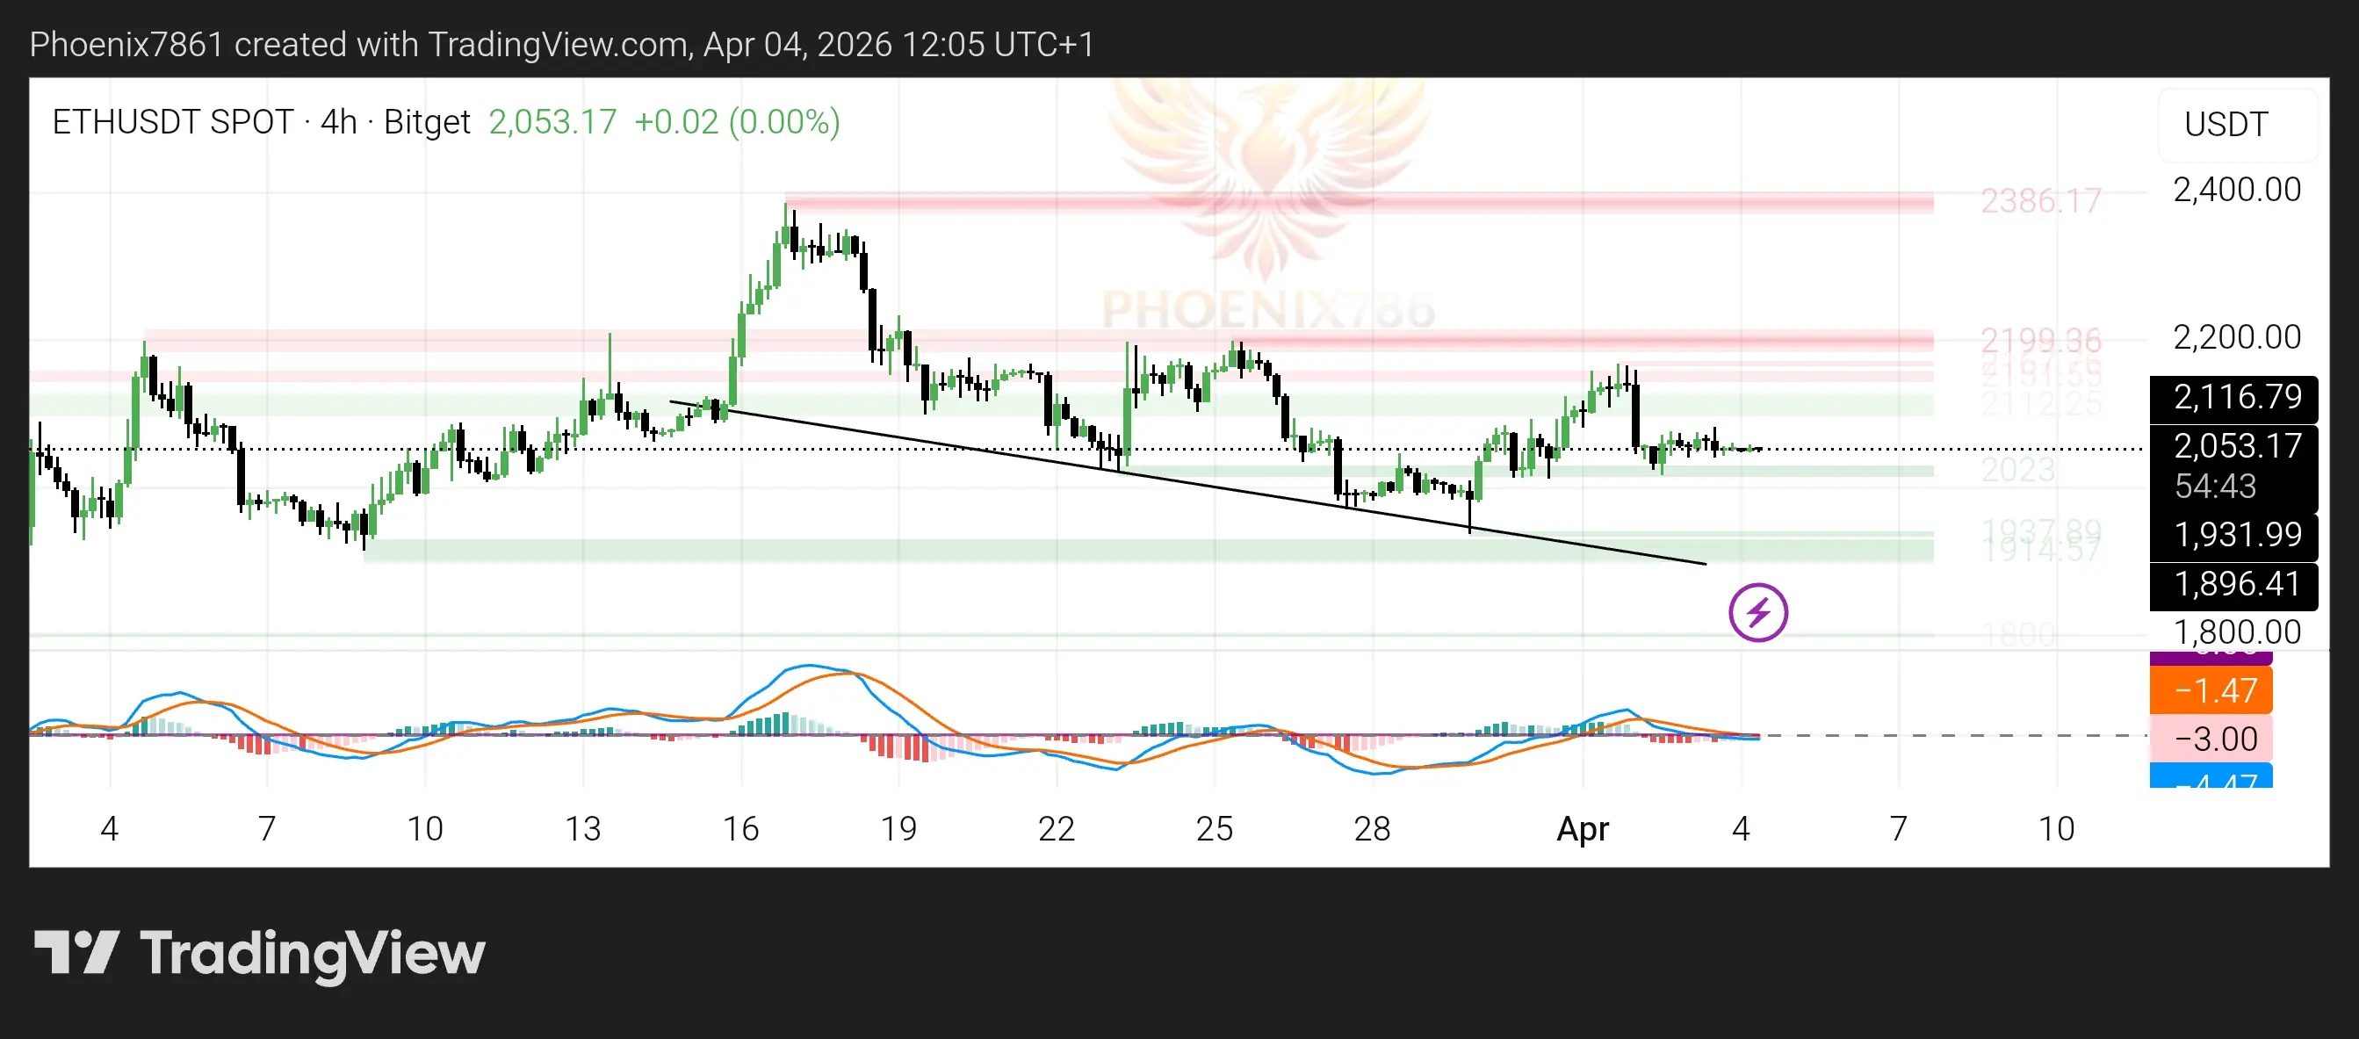Click the 2,053.17 current price label
The image size is (2359, 1039).
(2235, 446)
